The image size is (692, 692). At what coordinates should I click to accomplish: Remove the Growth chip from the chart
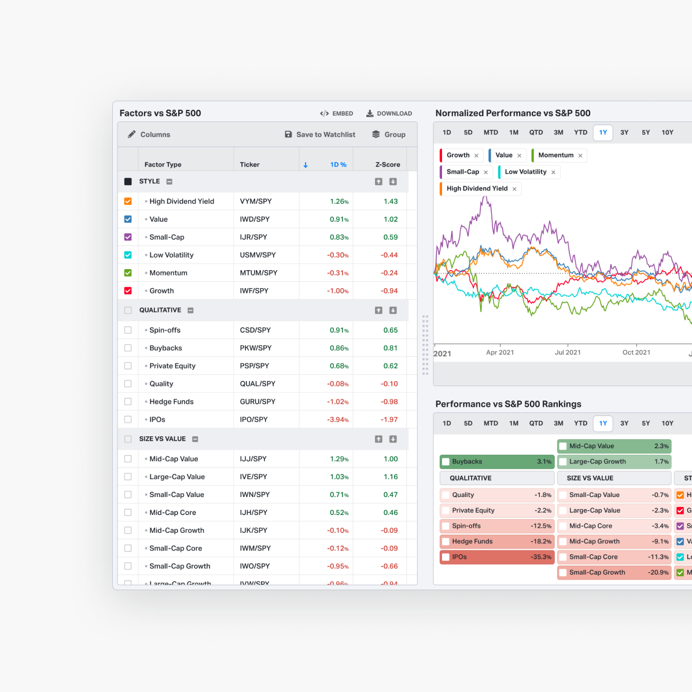pos(476,156)
